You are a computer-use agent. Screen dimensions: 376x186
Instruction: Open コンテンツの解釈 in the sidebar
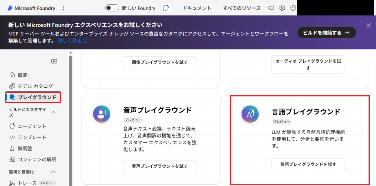37,159
